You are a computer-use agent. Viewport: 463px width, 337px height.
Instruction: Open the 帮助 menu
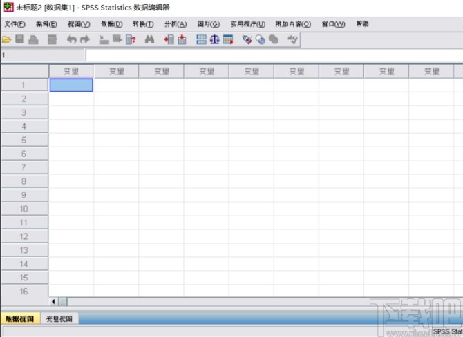[362, 24]
